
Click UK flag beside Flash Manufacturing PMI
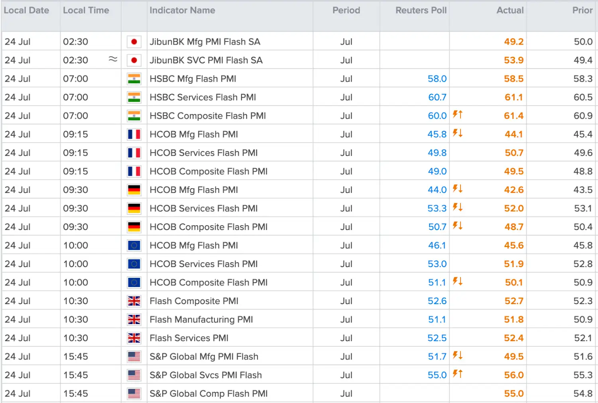tap(134, 320)
